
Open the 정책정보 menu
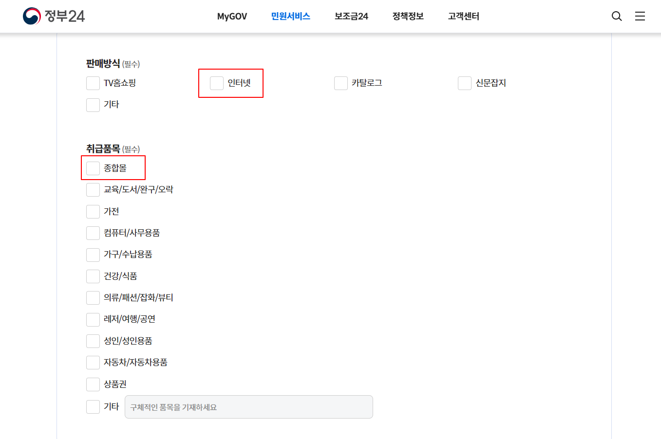coord(408,17)
